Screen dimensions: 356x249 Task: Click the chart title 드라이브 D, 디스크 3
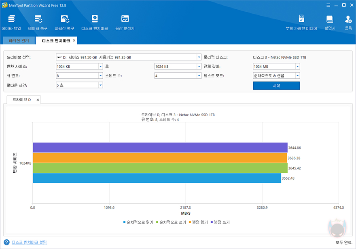coord(178,115)
